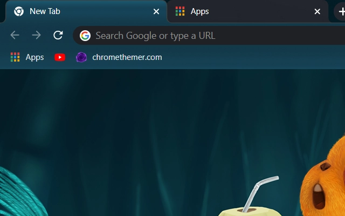Open the chromethemer.com bookmark link
The height and width of the screenshot is (216, 345).
pos(127,57)
